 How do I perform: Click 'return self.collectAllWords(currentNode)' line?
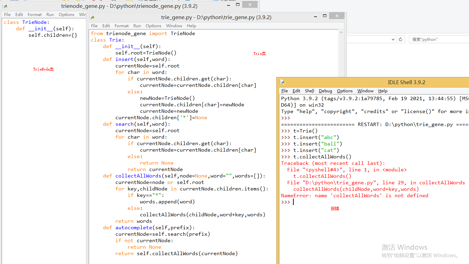177,253
